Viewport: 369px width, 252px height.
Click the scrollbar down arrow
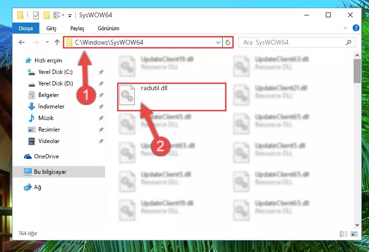pos(357,225)
